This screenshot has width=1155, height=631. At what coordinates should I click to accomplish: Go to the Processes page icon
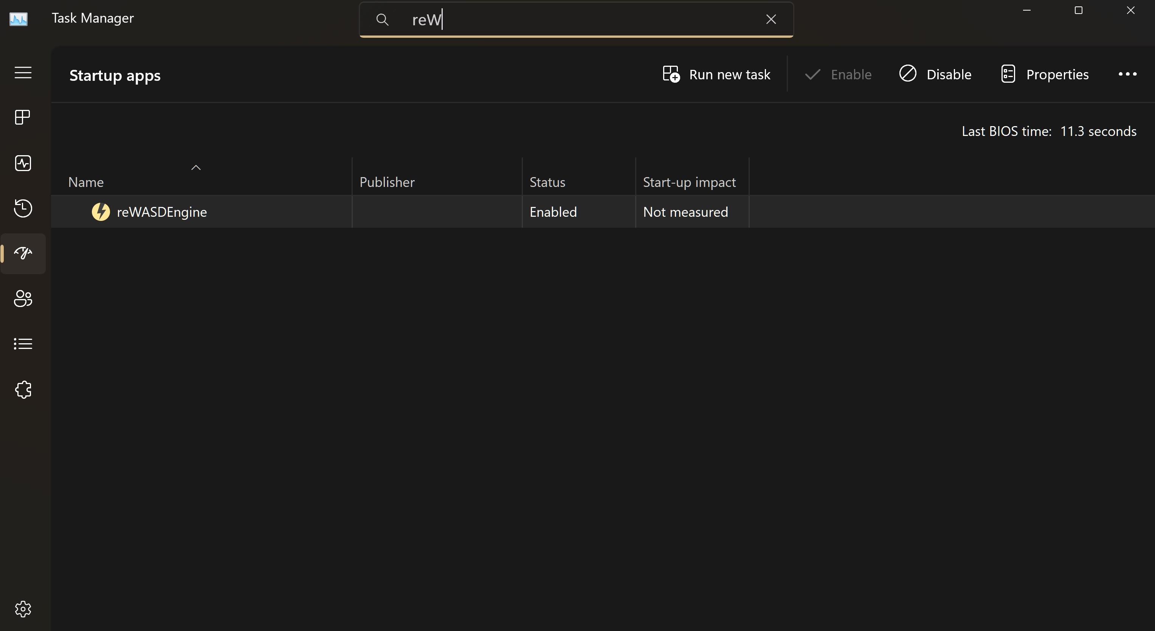23,117
